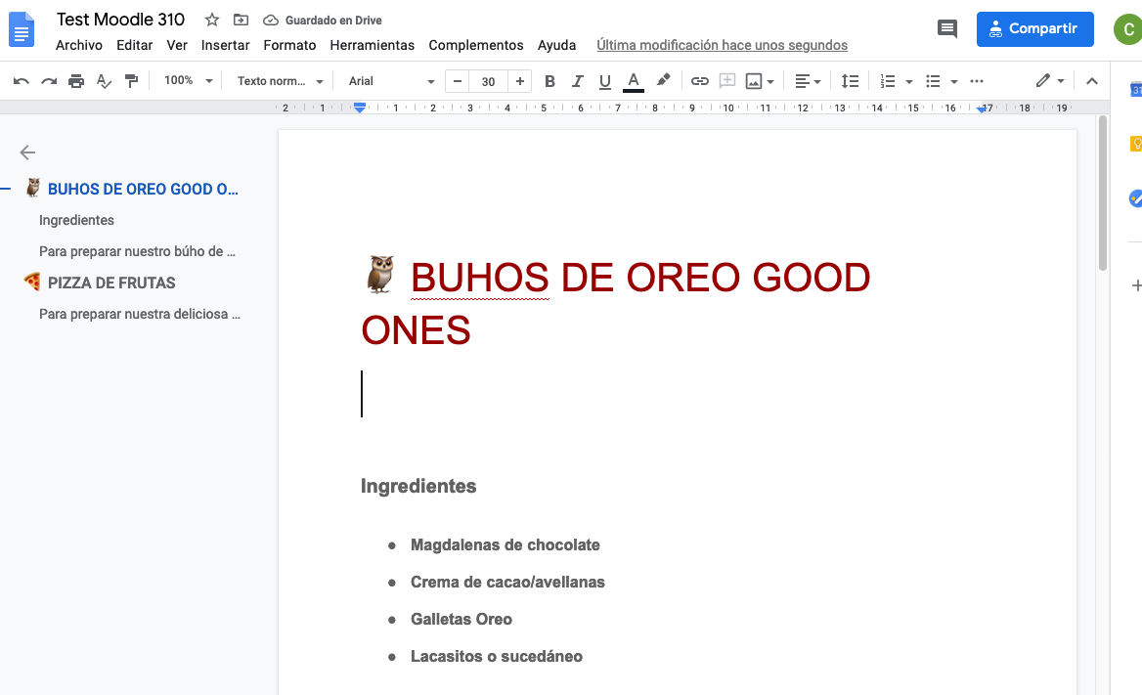Jump to BUHOS DE OREO GOOD O... outline heading
This screenshot has width=1142, height=695.
coord(143,190)
